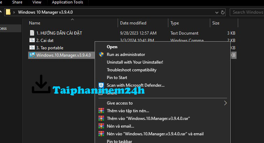This screenshot has width=264, height=143.
Task: Click the folder icon in address bar
Action: coord(8,12)
